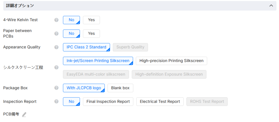Enable Yes for Paper between PCBs

(x=91, y=33)
